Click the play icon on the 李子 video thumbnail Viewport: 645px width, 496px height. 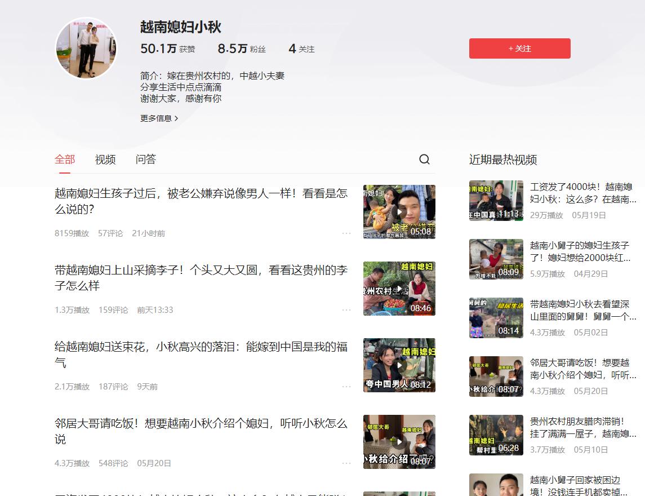(399, 289)
